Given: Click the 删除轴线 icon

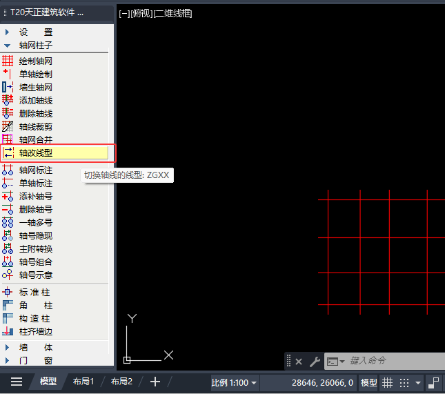Looking at the screenshot, I should tap(8, 113).
